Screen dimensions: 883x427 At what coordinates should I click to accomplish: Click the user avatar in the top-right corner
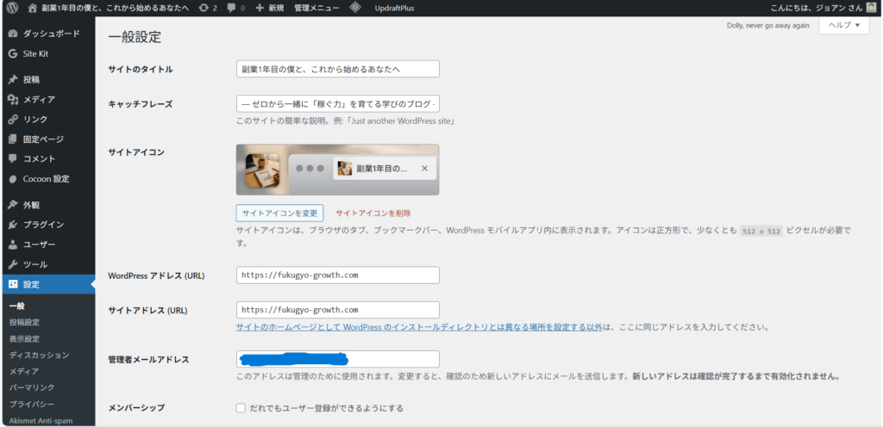pos(871,8)
